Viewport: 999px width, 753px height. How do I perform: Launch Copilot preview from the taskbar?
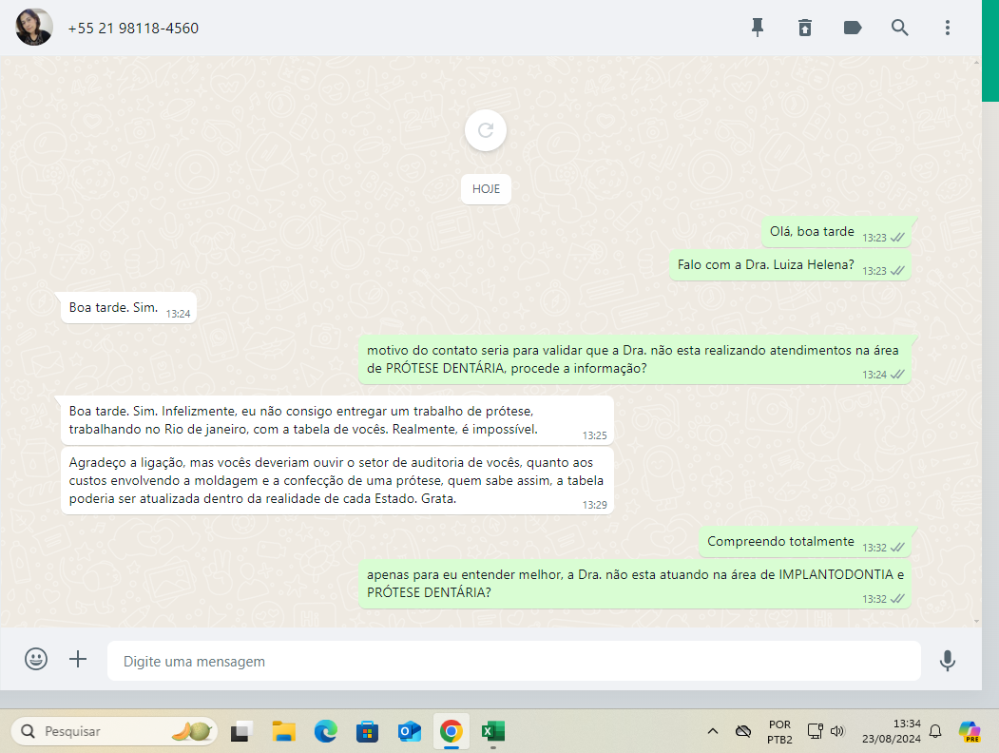point(970,731)
